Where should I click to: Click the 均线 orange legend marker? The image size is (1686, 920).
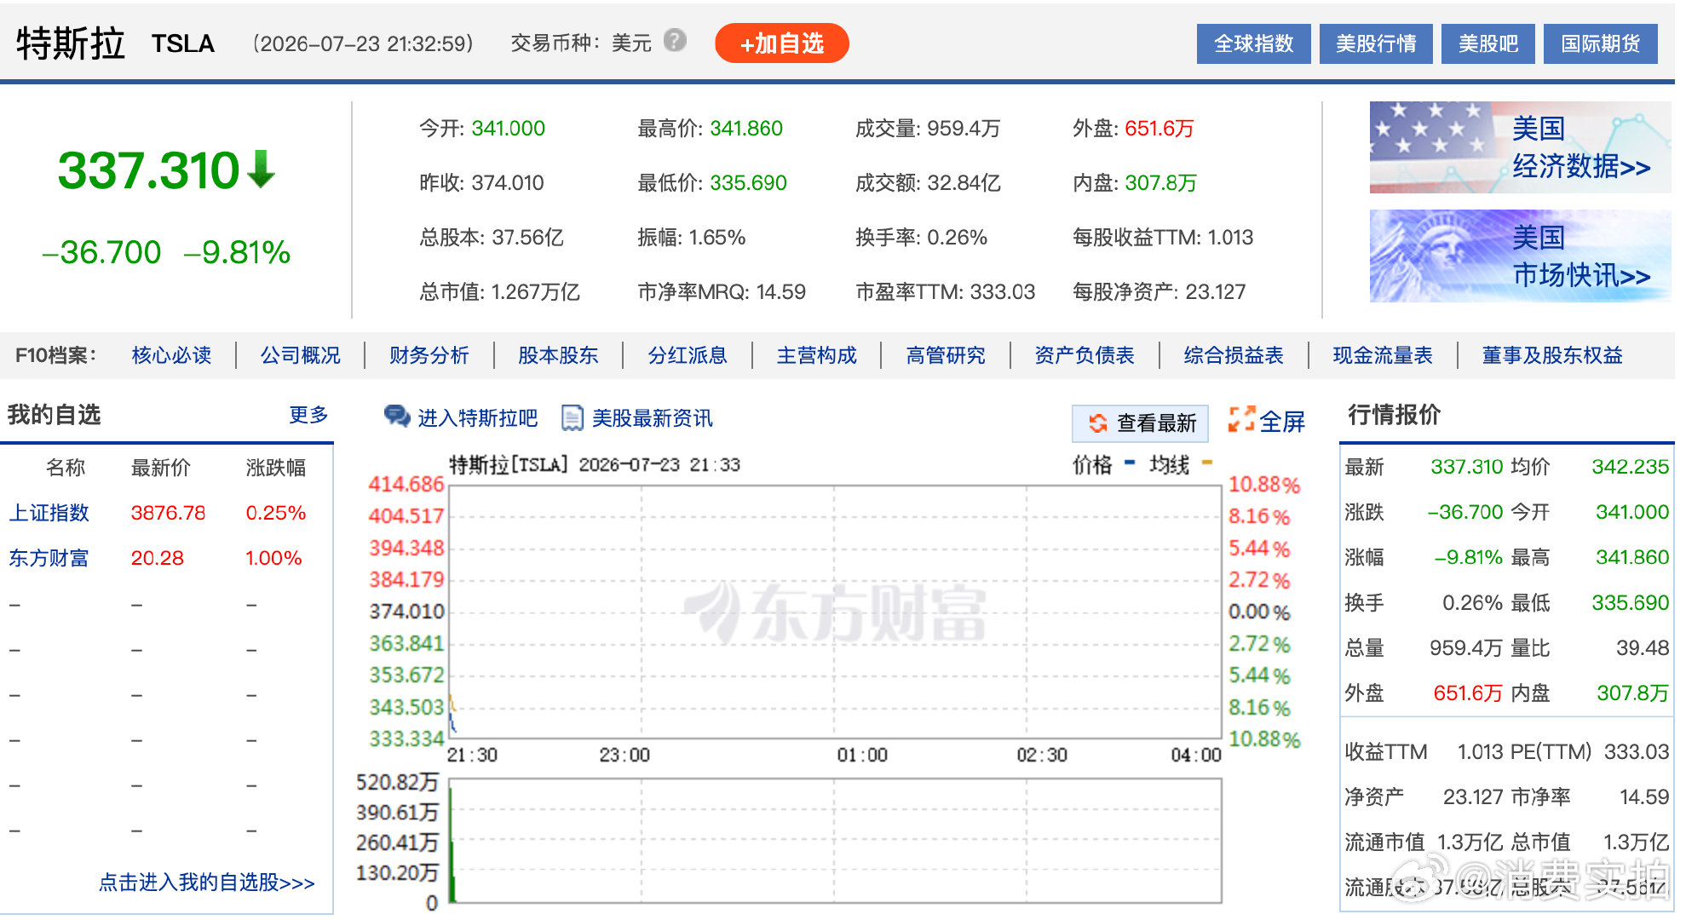coord(1207,463)
